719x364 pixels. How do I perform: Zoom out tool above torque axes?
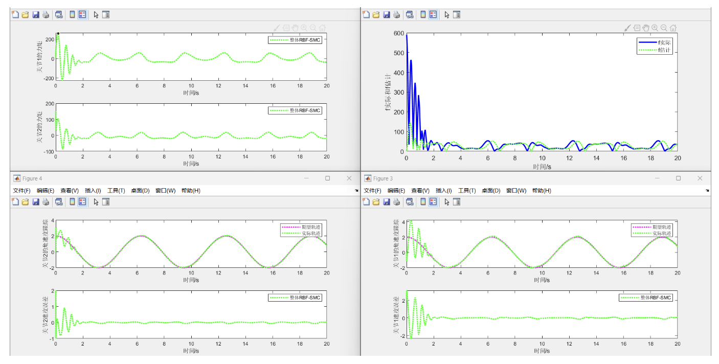(x=313, y=28)
